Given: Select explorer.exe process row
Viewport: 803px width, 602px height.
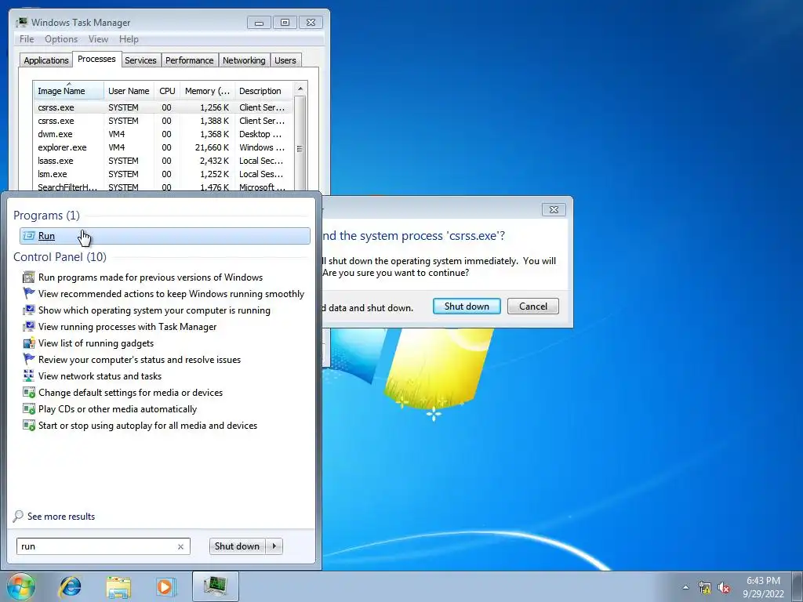Looking at the screenshot, I should 163,147.
